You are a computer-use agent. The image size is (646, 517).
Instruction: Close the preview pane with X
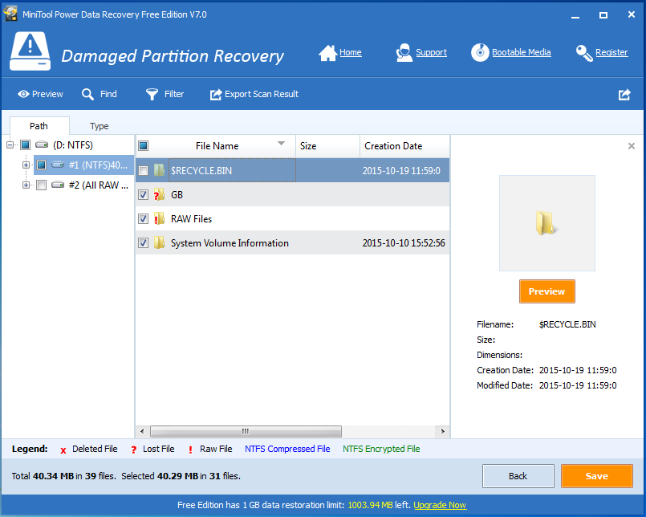tap(632, 146)
